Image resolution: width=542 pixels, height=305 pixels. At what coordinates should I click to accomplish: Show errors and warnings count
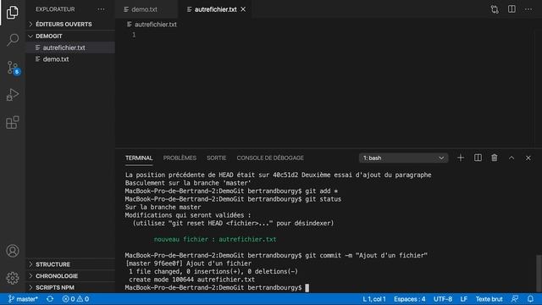pyautogui.click(x=75, y=299)
